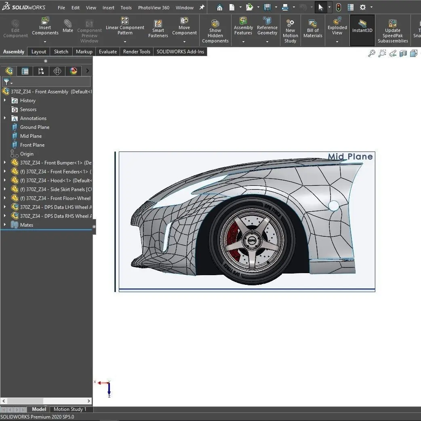Click the DisplayManager color wheel icon
The width and height of the screenshot is (421, 421).
click(x=73, y=71)
